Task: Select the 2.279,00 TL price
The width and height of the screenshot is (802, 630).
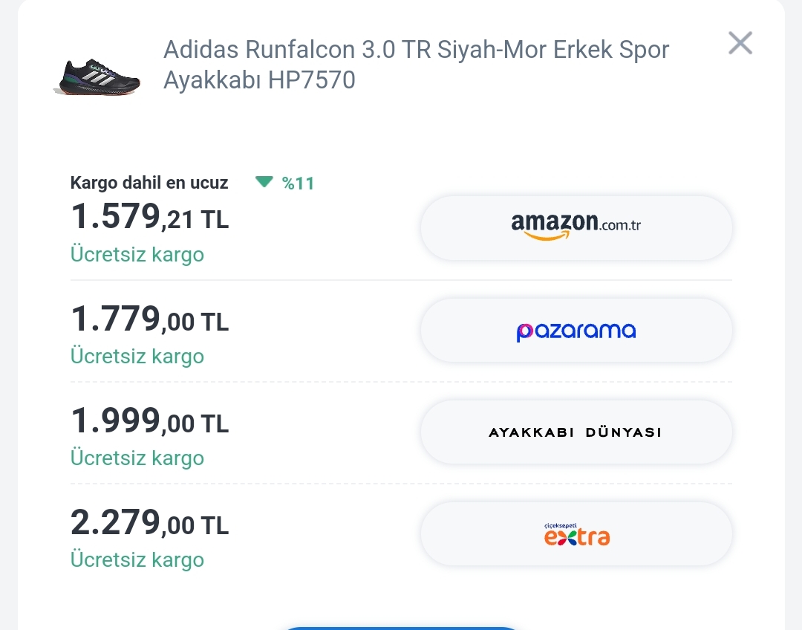Action: point(149,524)
